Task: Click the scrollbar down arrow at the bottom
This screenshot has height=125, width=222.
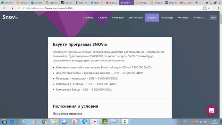Action: click(221, 117)
